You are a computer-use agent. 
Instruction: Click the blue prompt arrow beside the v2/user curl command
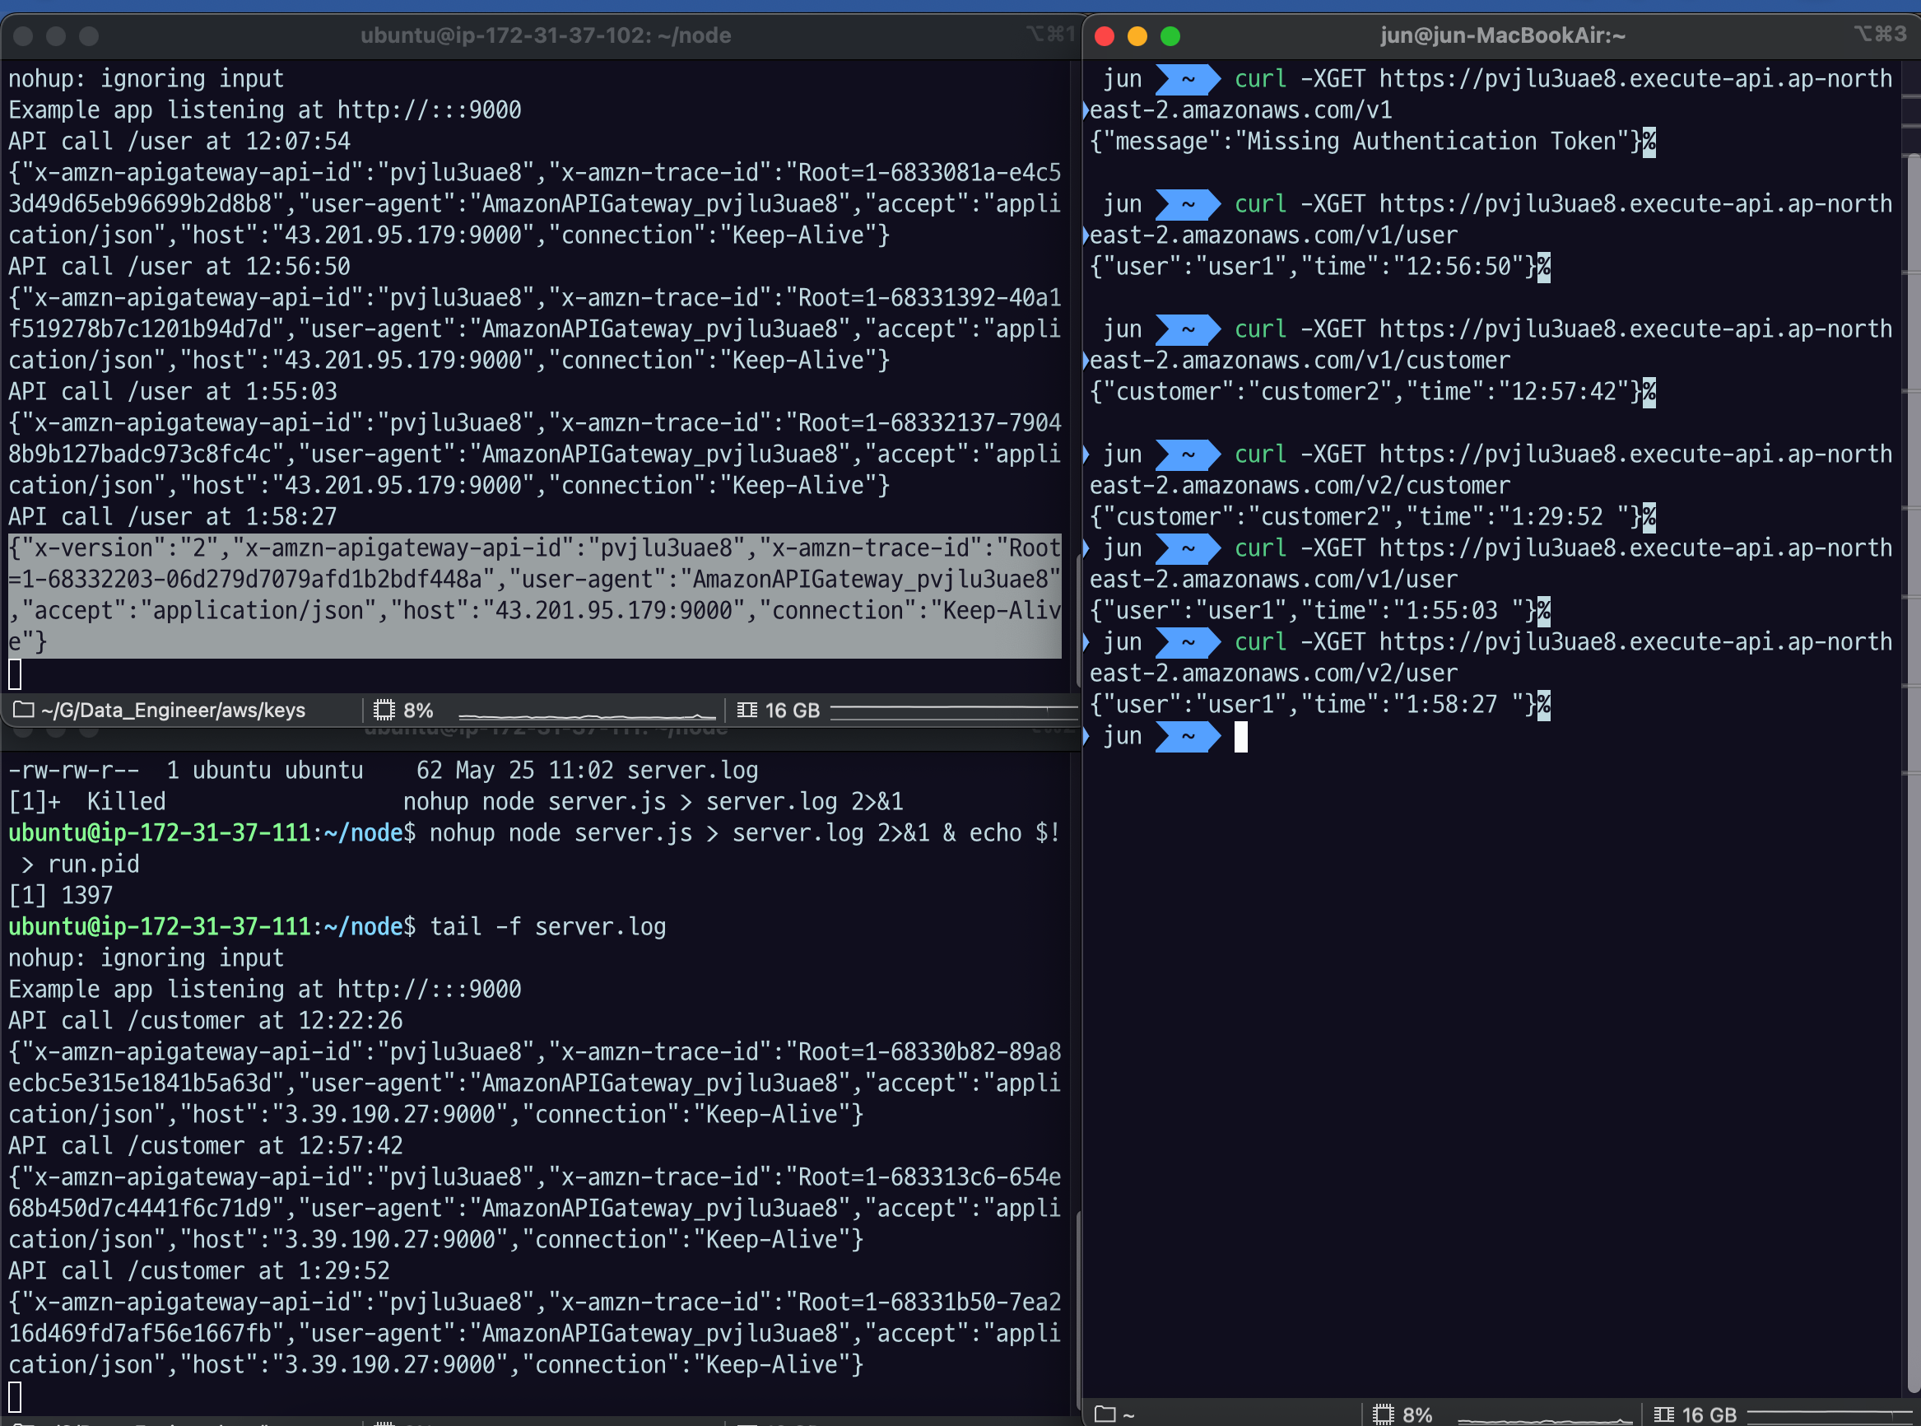click(1188, 642)
